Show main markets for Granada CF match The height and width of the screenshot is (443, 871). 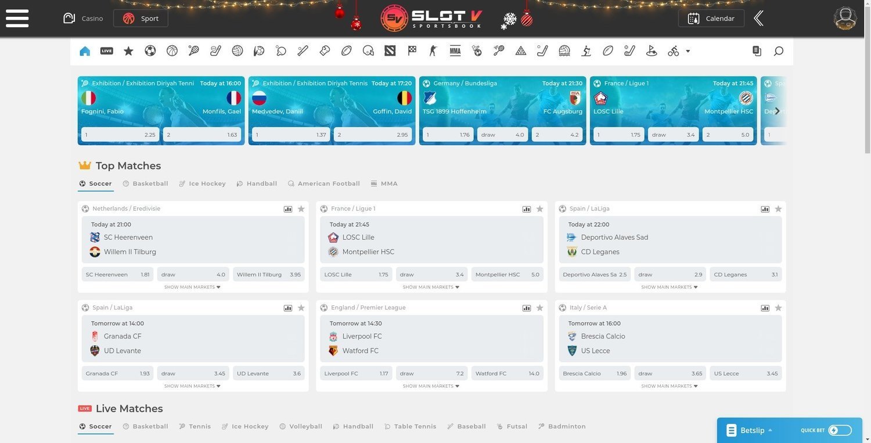(192, 386)
